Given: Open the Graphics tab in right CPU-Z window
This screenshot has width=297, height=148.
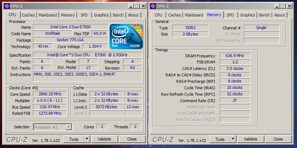Looking at the screenshot, I should [248, 15].
